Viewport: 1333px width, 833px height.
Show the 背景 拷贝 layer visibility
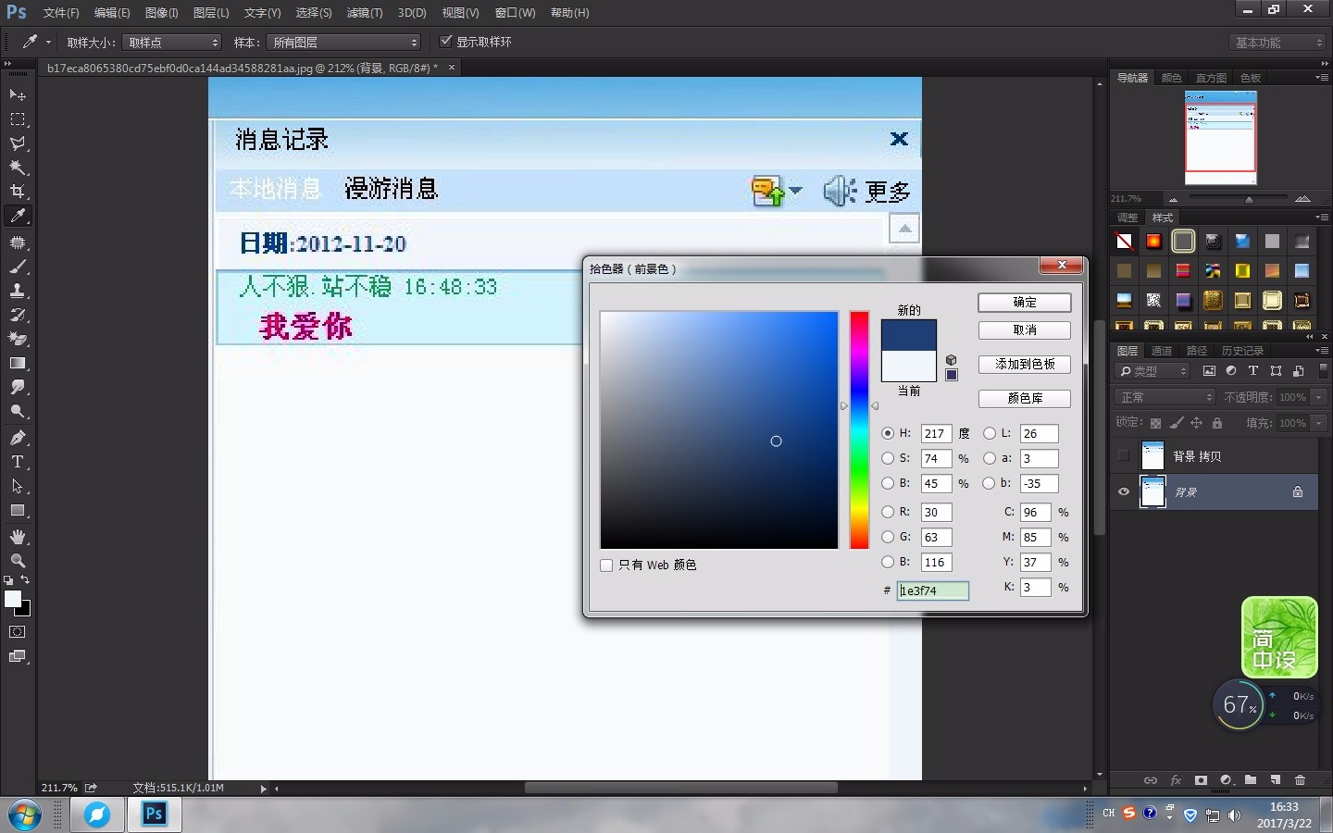[1124, 455]
